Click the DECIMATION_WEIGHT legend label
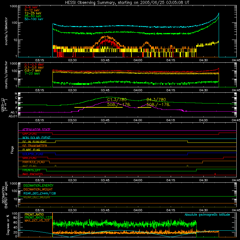Image resolution: width=240 pixels, height=240 pixels. 38,189
